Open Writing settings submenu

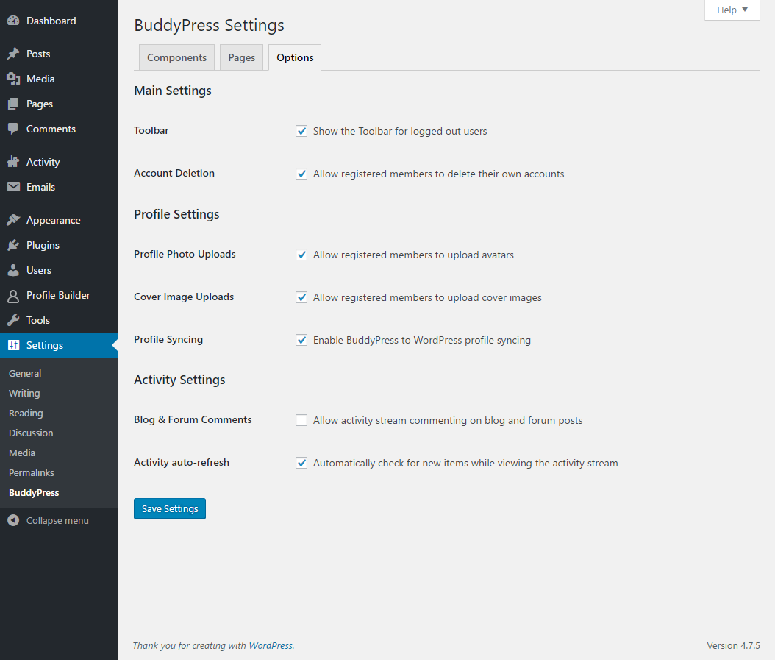pyautogui.click(x=24, y=394)
